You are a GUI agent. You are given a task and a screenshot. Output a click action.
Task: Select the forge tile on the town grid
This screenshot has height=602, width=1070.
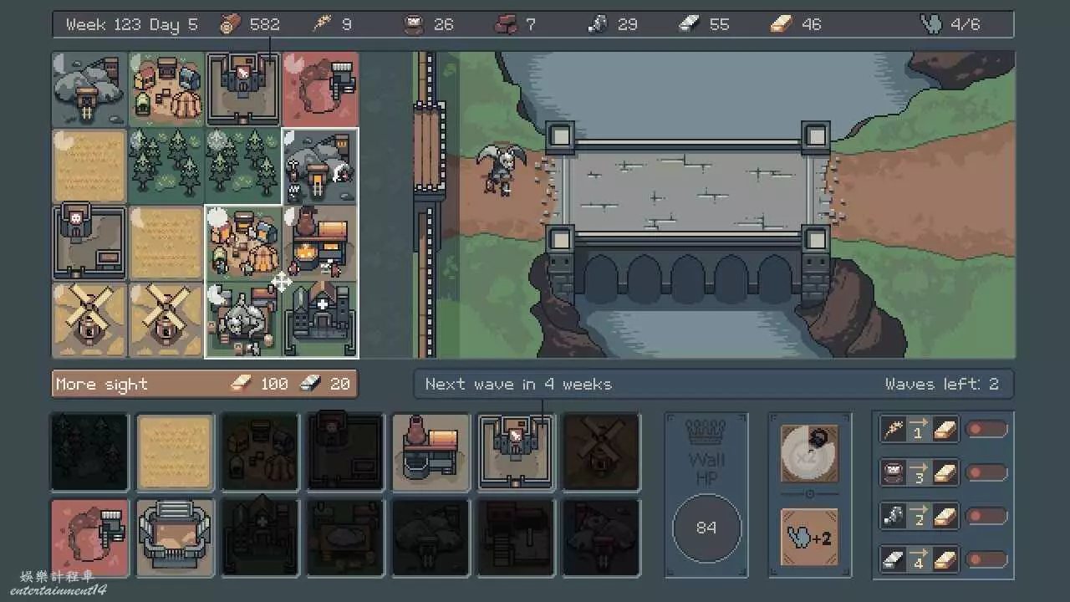(321, 242)
